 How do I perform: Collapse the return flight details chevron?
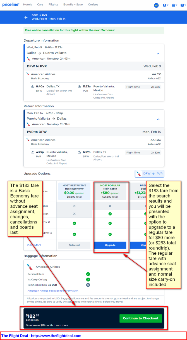pyautogui.click(x=158, y=119)
